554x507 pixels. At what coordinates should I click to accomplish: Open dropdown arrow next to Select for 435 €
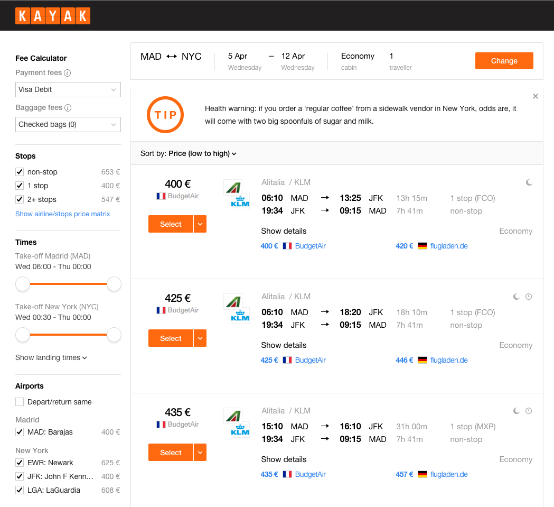tap(200, 453)
